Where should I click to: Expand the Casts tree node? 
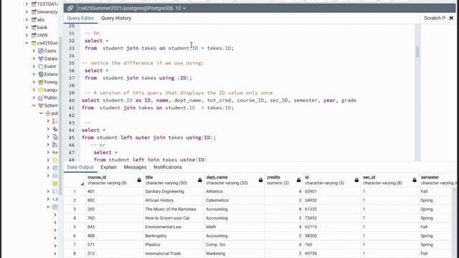click(34, 51)
